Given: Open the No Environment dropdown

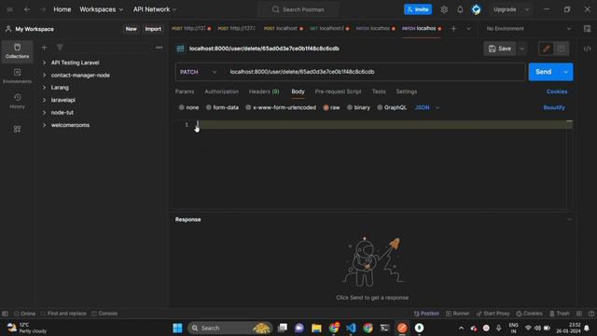Looking at the screenshot, I should 529,29.
